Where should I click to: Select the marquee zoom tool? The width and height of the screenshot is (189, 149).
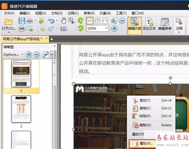tap(114, 21)
